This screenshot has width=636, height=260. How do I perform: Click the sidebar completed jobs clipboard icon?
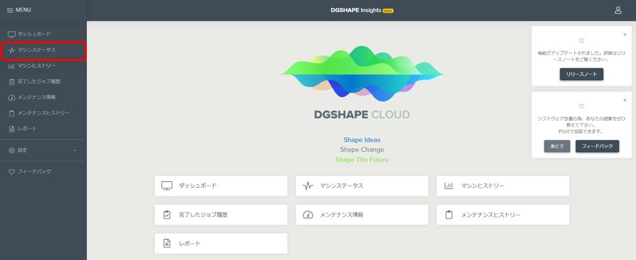click(12, 82)
